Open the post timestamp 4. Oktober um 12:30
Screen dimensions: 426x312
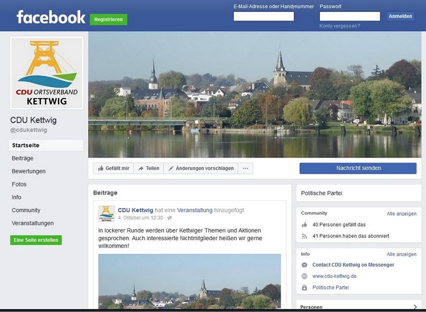(140, 218)
